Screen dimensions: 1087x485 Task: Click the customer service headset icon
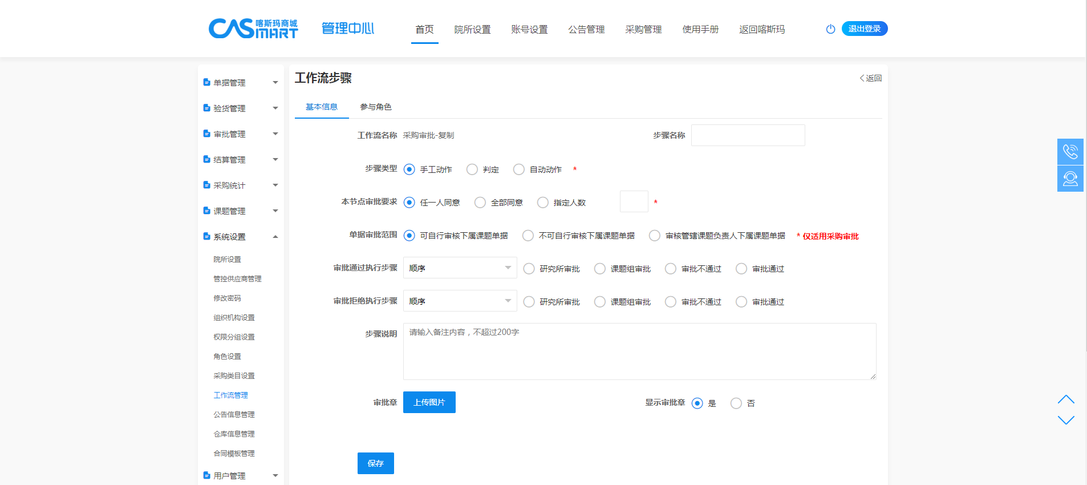[x=1070, y=179]
